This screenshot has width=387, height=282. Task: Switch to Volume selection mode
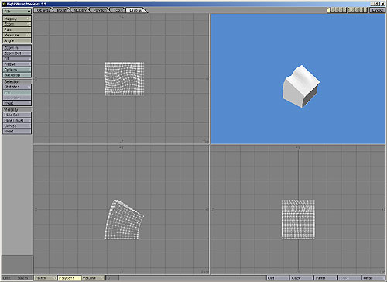[x=94, y=278]
